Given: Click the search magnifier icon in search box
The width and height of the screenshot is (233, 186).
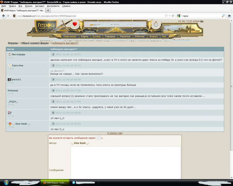Looking at the screenshot, I should click(x=223, y=16).
